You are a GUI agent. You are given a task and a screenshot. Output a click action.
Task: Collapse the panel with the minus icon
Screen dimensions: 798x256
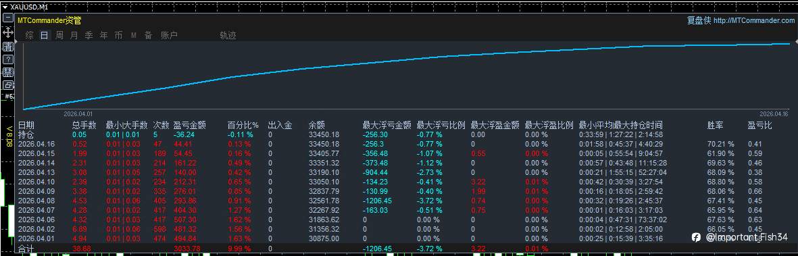tap(7, 18)
